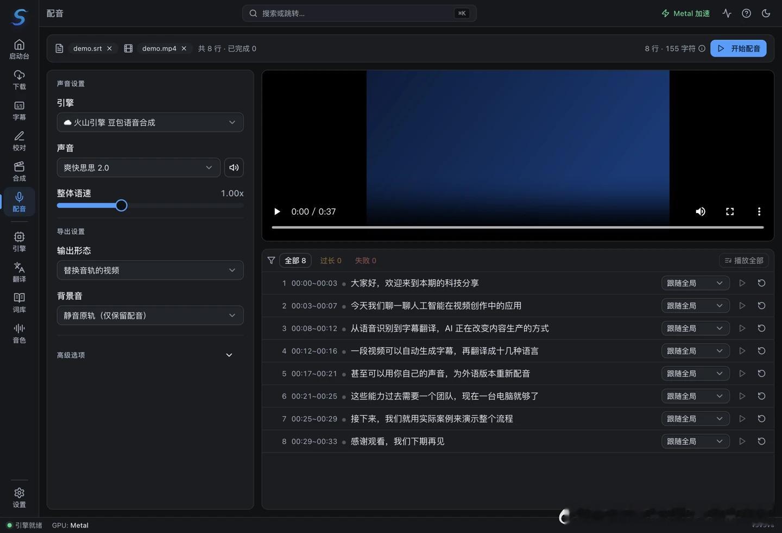Viewport: 782px width, 533px height.
Task: Open the 校对 proofreading section
Action: [x=19, y=140]
